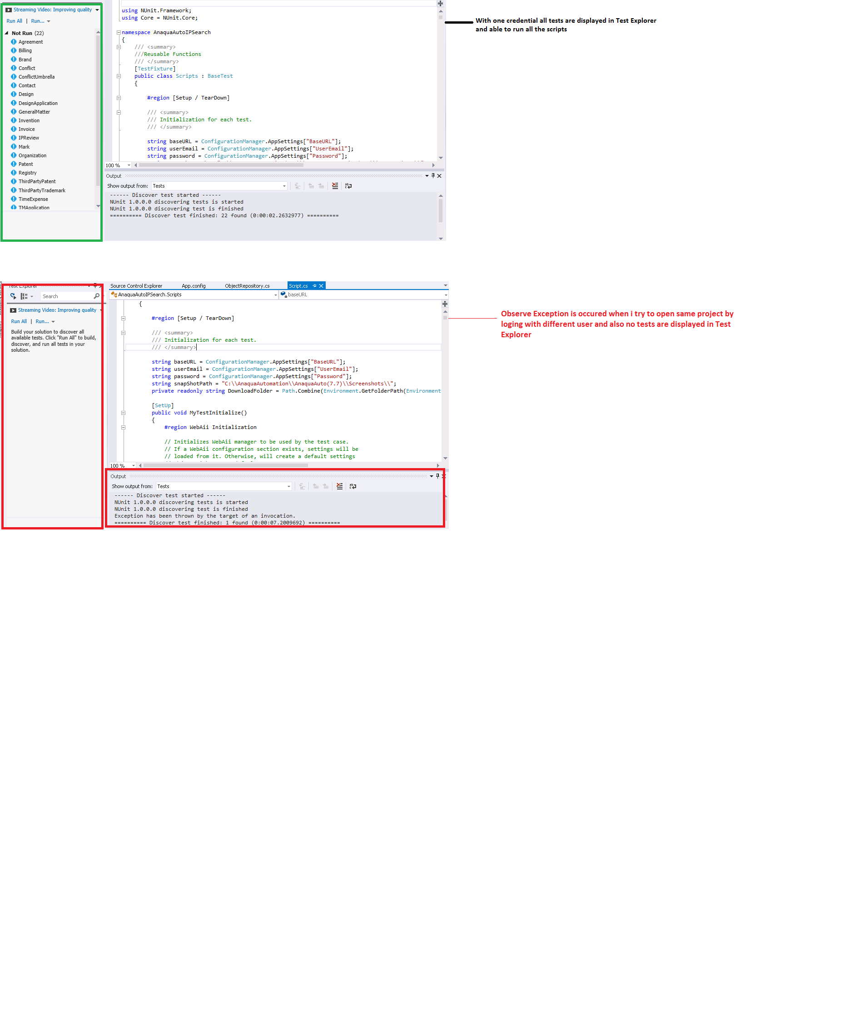Collapse the namespace AnaquaAutoIPSearch block
The height and width of the screenshot is (1018, 854).
pyautogui.click(x=118, y=32)
